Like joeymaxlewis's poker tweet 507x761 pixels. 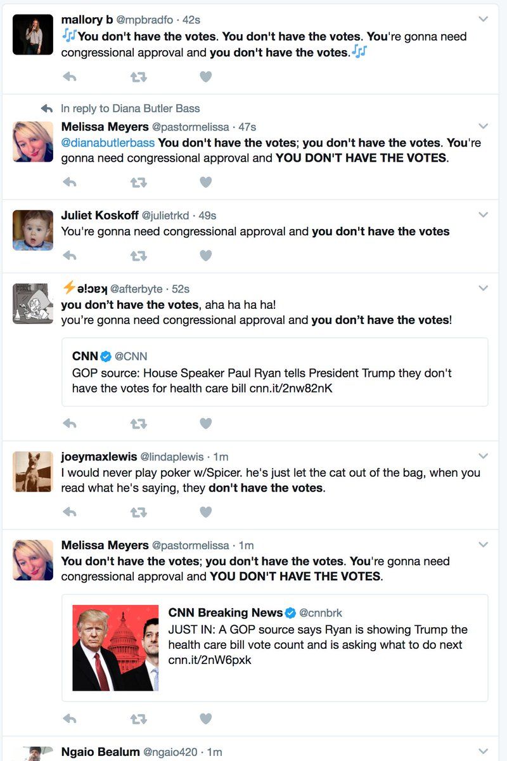point(205,512)
